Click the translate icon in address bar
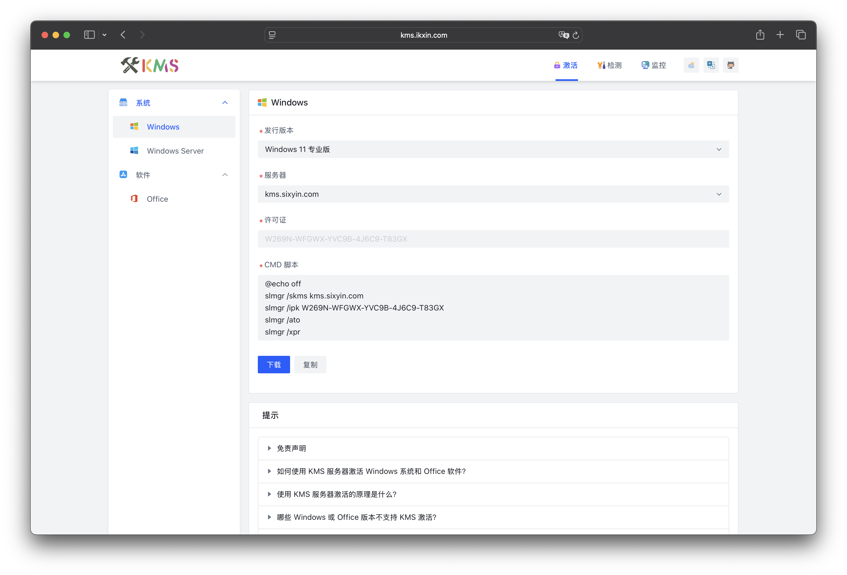This screenshot has height=575, width=847. click(563, 35)
